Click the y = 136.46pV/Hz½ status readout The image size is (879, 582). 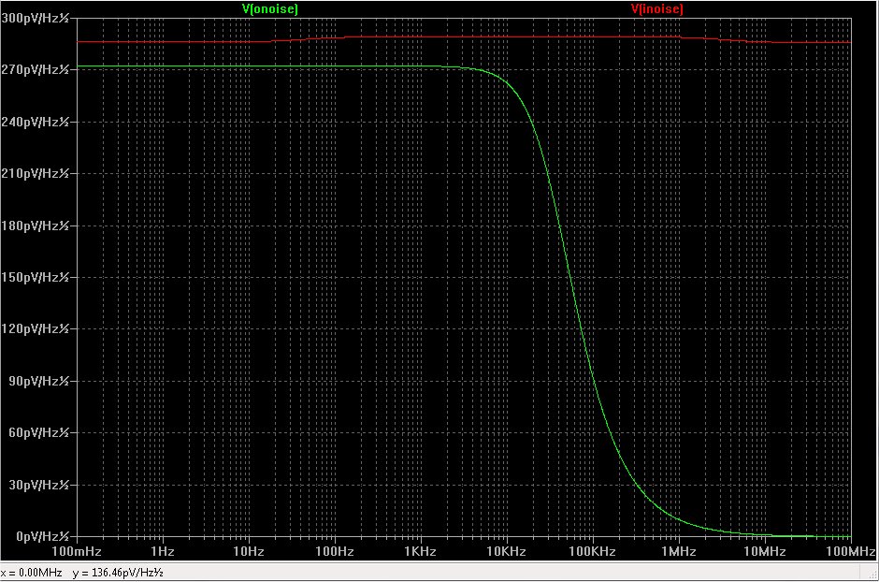click(118, 573)
